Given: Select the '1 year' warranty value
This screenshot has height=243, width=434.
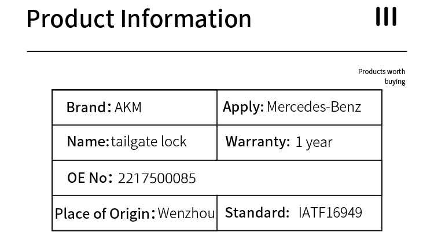Looking at the screenshot, I should click(314, 142).
